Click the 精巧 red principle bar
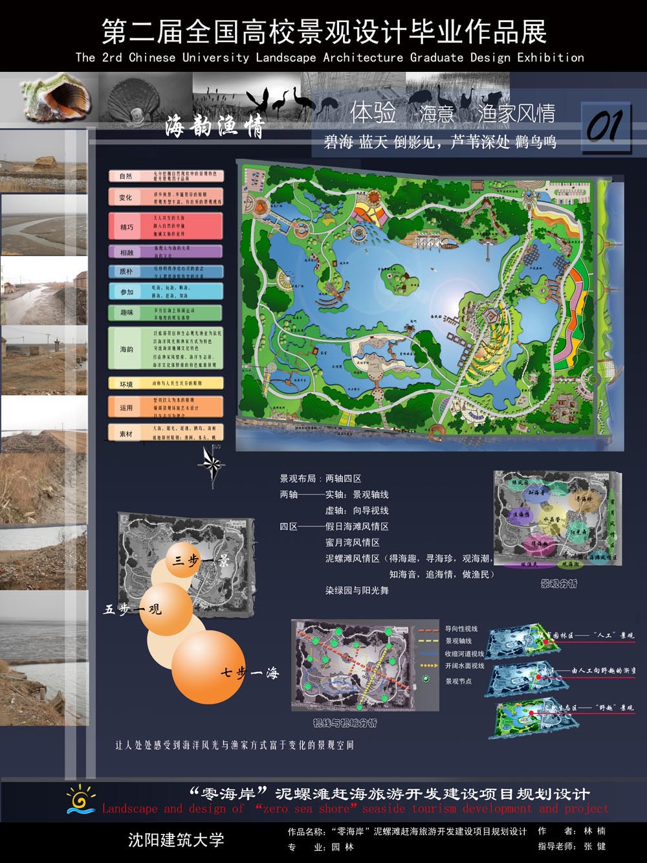The image size is (647, 863). (166, 227)
